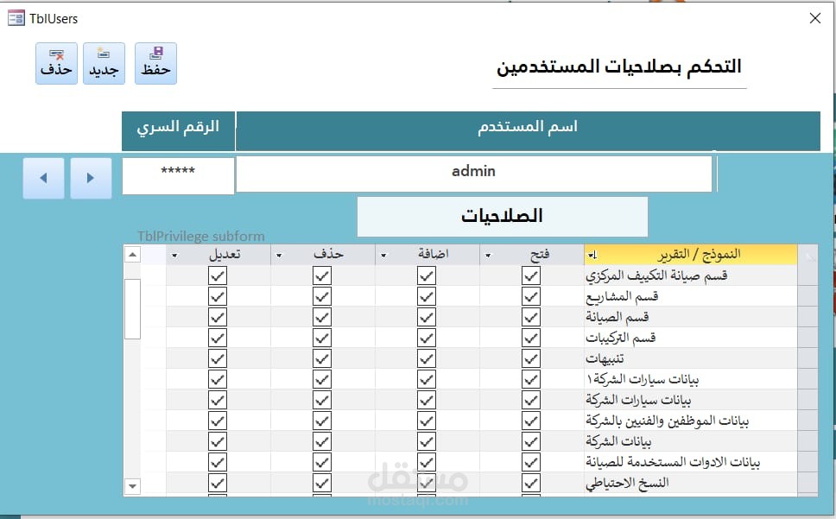Toggle حذف checkbox for بيانات سيارات الشركة
The width and height of the screenshot is (836, 519).
[322, 400]
